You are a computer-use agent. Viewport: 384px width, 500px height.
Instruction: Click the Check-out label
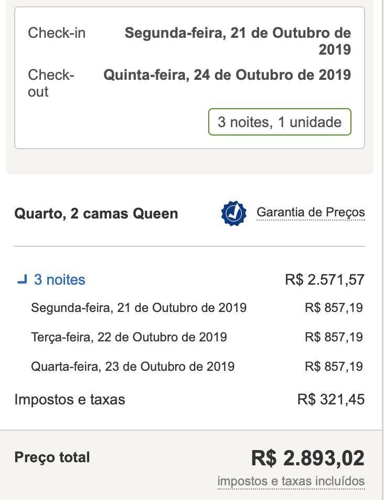coord(51,83)
